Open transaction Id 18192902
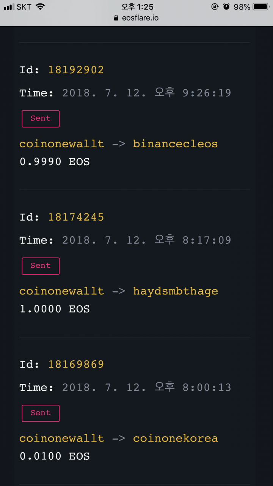273x486 pixels. pyautogui.click(x=76, y=70)
